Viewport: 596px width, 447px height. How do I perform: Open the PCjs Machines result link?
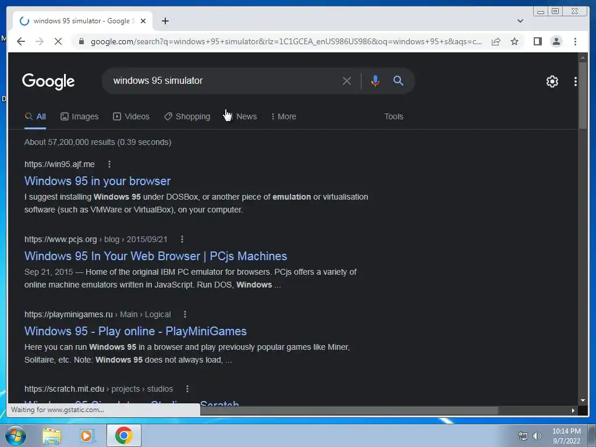(155, 256)
